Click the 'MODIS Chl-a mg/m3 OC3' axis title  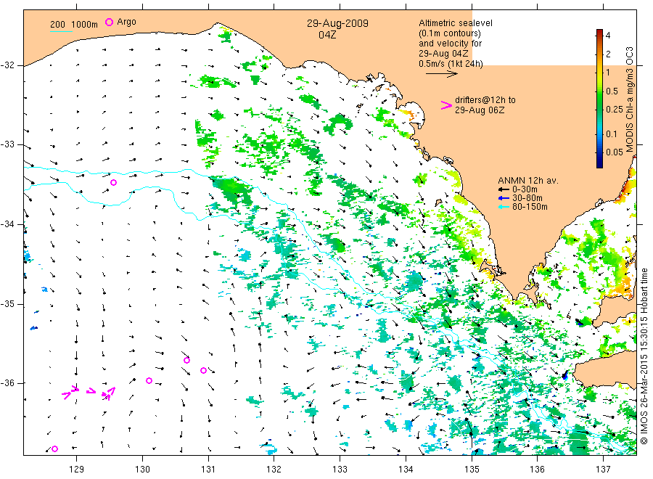pos(629,99)
